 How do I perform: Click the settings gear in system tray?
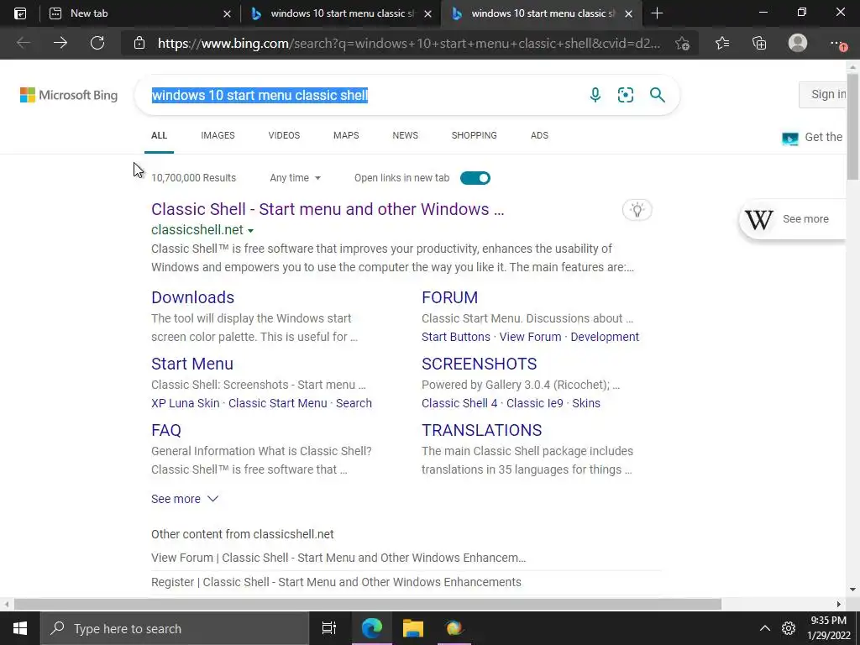coord(788,628)
